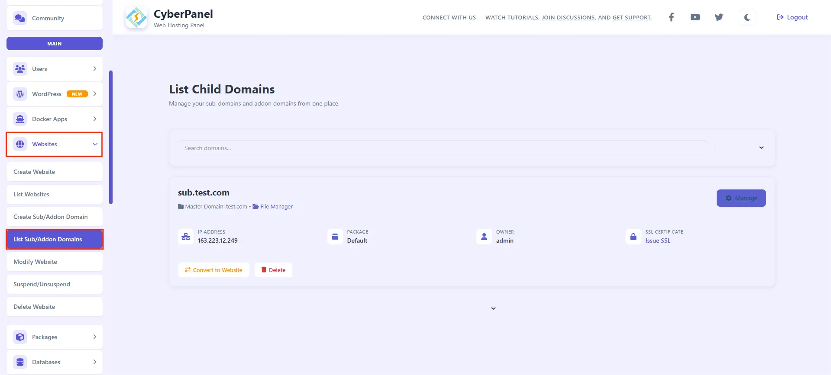Open Delete Website submenu item
Viewport: 831px width, 375px height.
coord(55,307)
